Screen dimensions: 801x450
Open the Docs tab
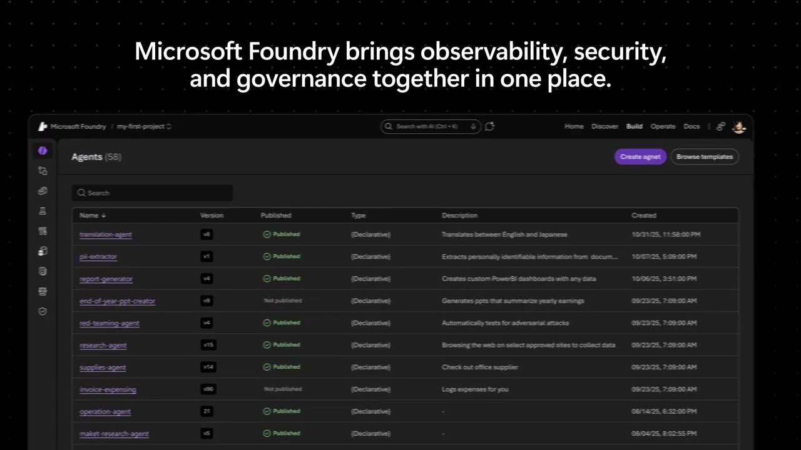click(x=691, y=126)
